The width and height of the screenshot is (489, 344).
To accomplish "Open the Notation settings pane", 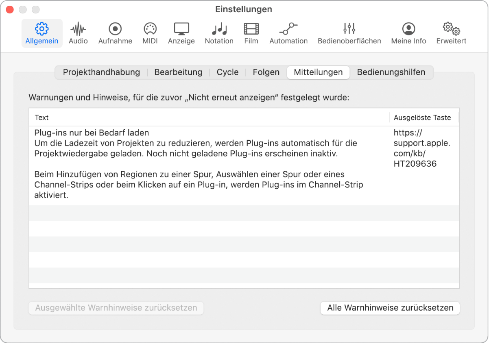I will pyautogui.click(x=219, y=33).
